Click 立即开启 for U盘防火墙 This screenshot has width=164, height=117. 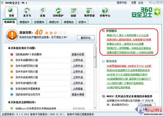78,83
